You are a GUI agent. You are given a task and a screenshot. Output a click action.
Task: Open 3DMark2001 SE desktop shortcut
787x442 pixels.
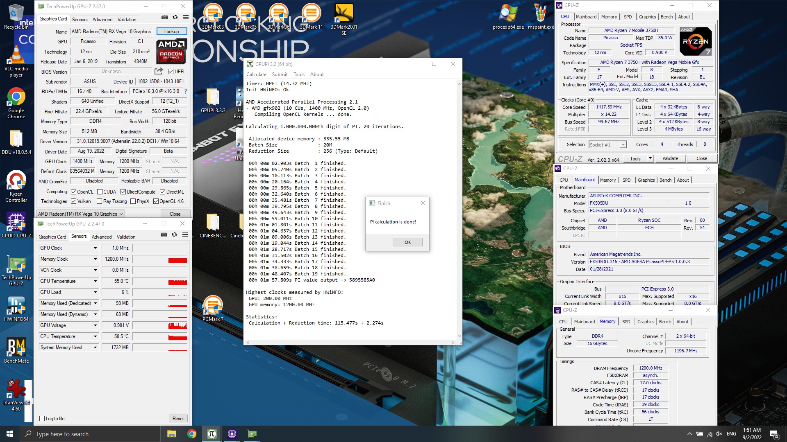[344, 19]
